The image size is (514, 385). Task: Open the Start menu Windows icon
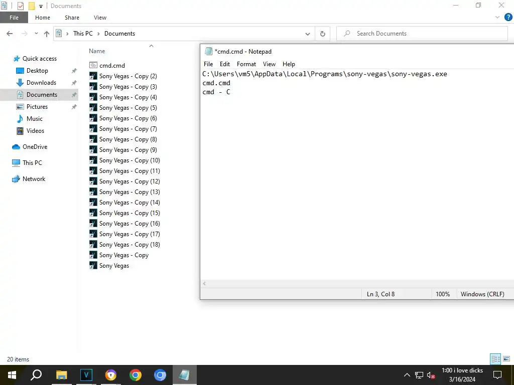coord(12,375)
